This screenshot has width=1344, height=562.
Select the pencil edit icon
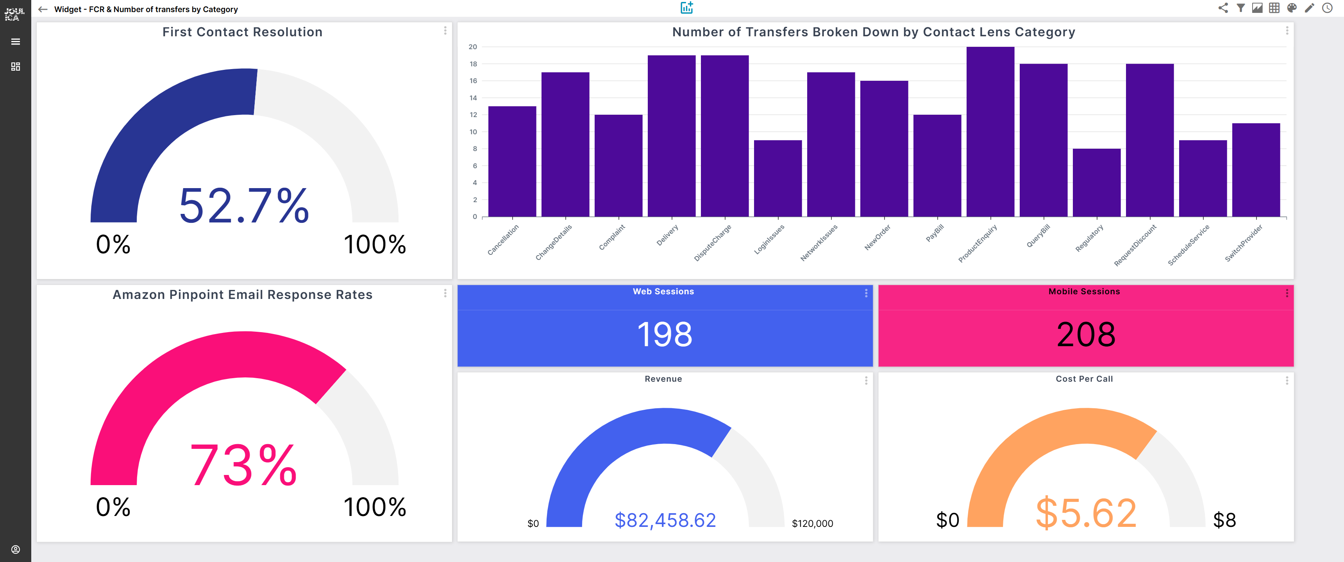[1309, 8]
